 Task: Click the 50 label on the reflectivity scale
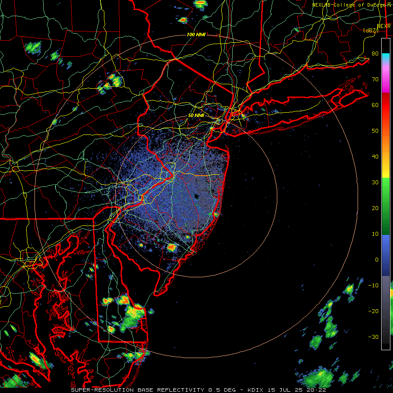coord(375,131)
